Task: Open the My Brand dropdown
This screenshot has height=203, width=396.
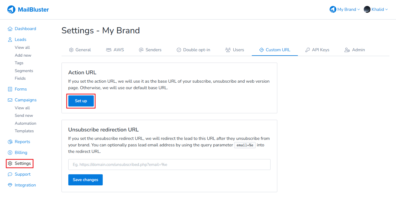Action: click(345, 9)
